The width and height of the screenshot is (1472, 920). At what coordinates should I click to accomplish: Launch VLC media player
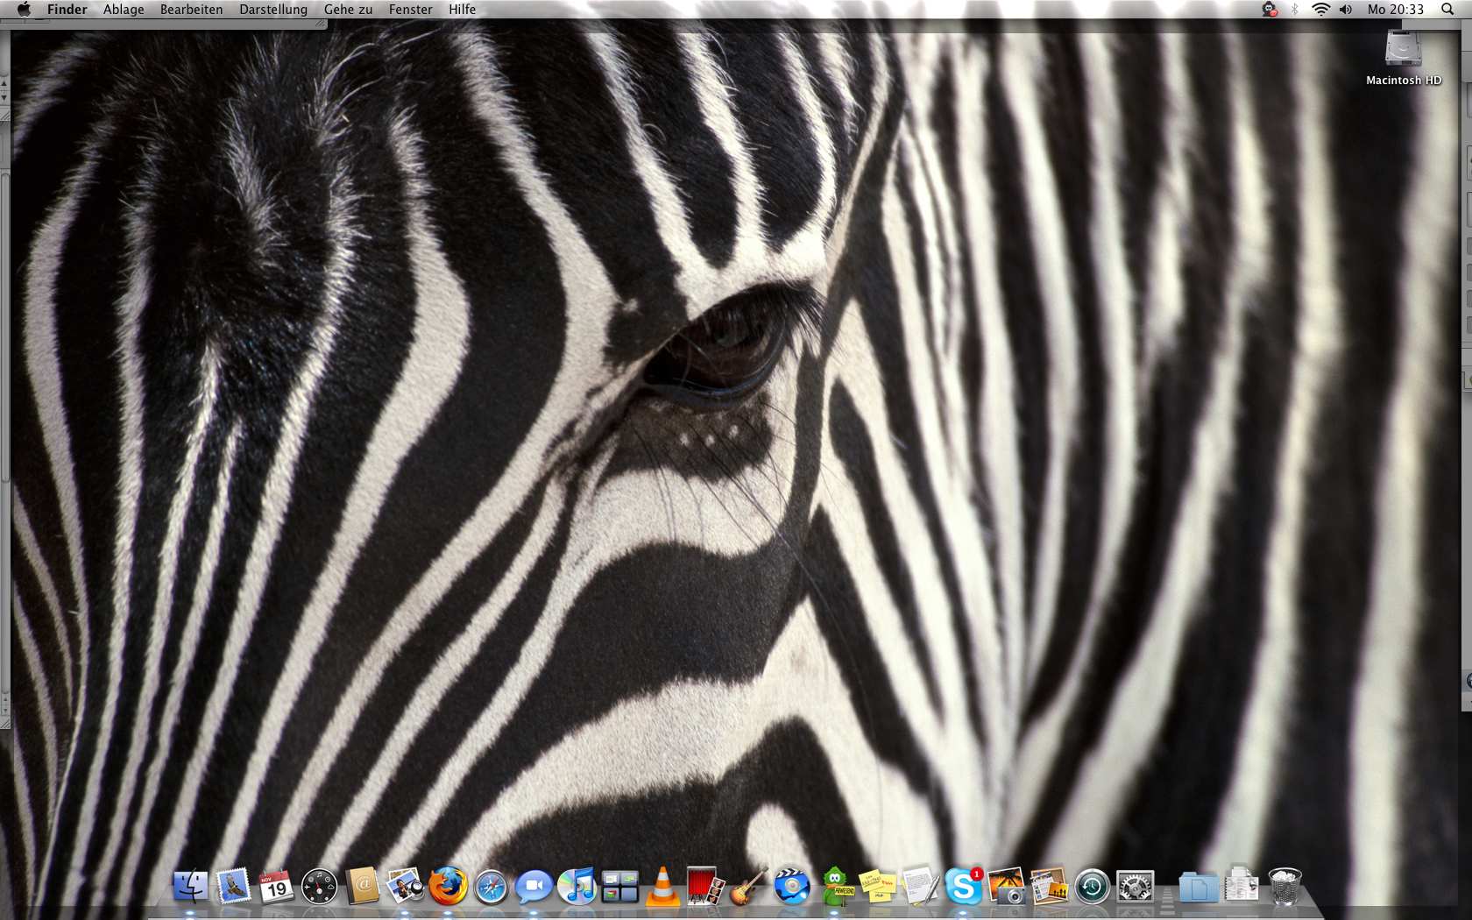[x=662, y=887]
